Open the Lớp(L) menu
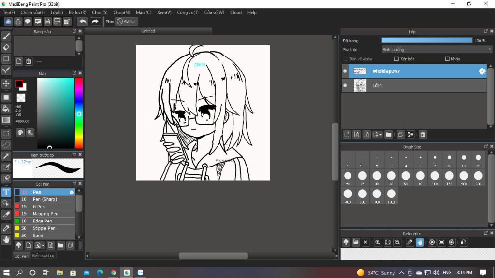 (57, 12)
